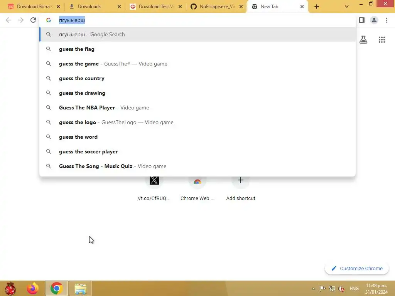Viewport: 395px width, 296px height.
Task: Close the NoEscape.exe GitHub tab
Action: click(x=241, y=7)
